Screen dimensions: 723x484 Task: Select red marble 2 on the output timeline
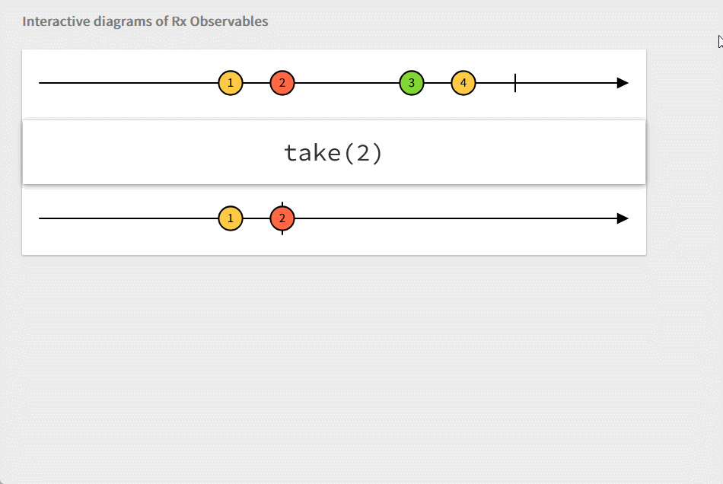(282, 219)
